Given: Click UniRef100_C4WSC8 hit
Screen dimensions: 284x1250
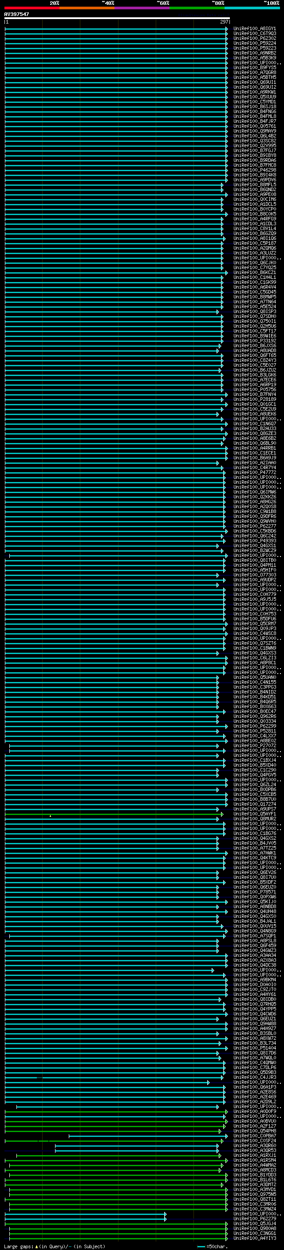Looking at the screenshot, I should (254, 633).
